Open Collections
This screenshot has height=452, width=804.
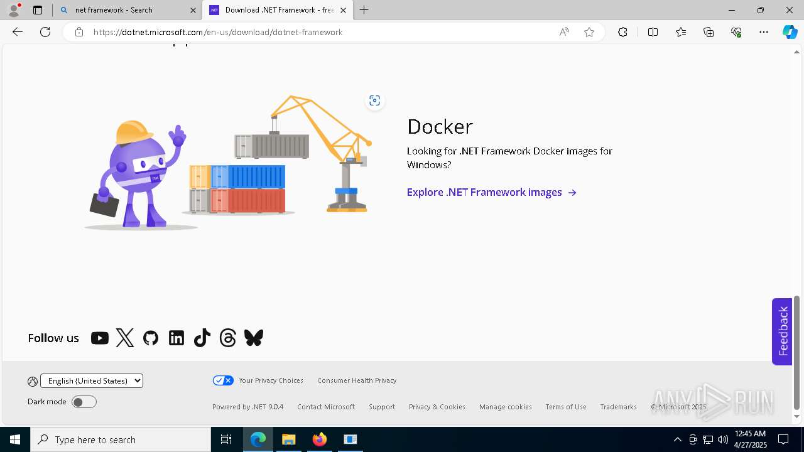(x=709, y=32)
